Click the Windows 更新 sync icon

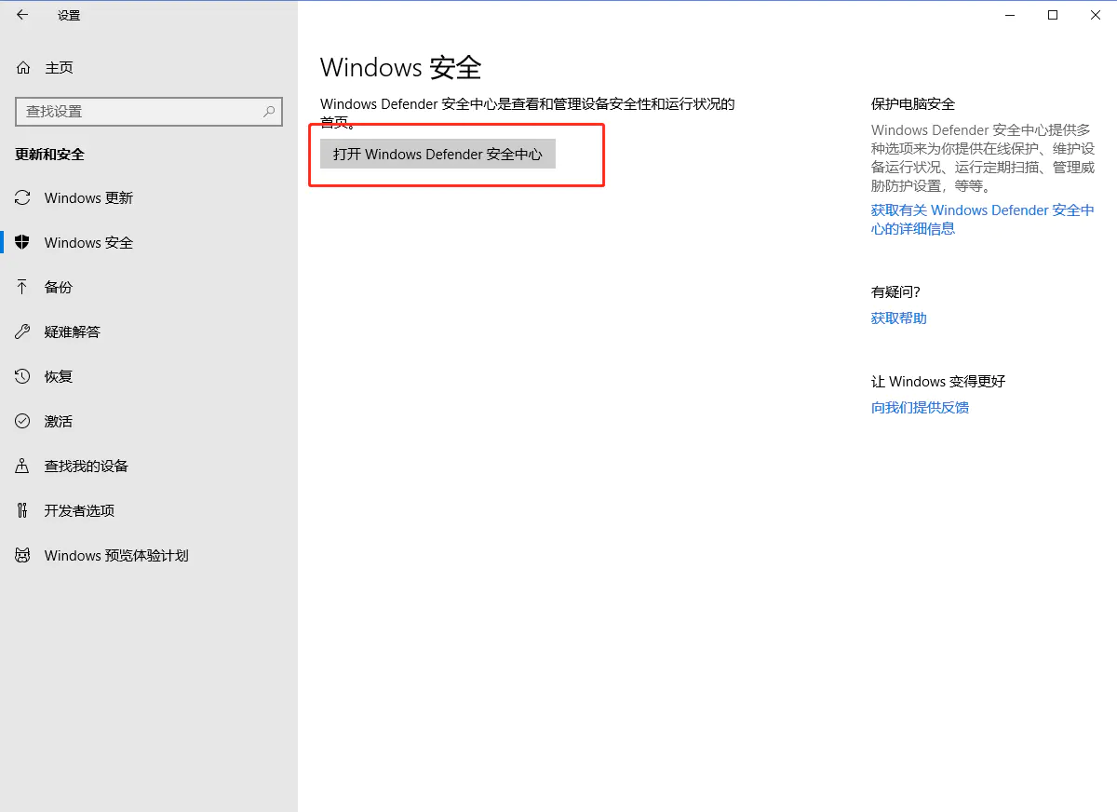click(x=22, y=198)
